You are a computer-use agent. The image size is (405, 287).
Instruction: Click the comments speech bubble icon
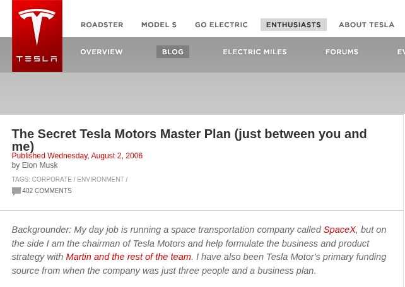coord(16,191)
